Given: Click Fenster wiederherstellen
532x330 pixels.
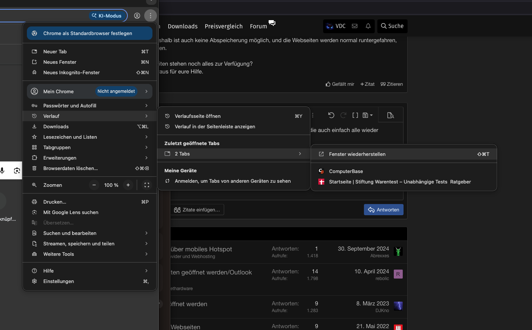Looking at the screenshot, I should pos(404,154).
